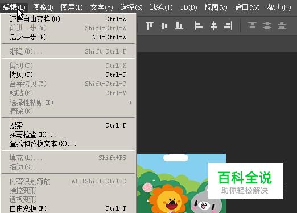Click the distribute bottom edges icon
This screenshot has height=213, width=297.
[282, 26]
